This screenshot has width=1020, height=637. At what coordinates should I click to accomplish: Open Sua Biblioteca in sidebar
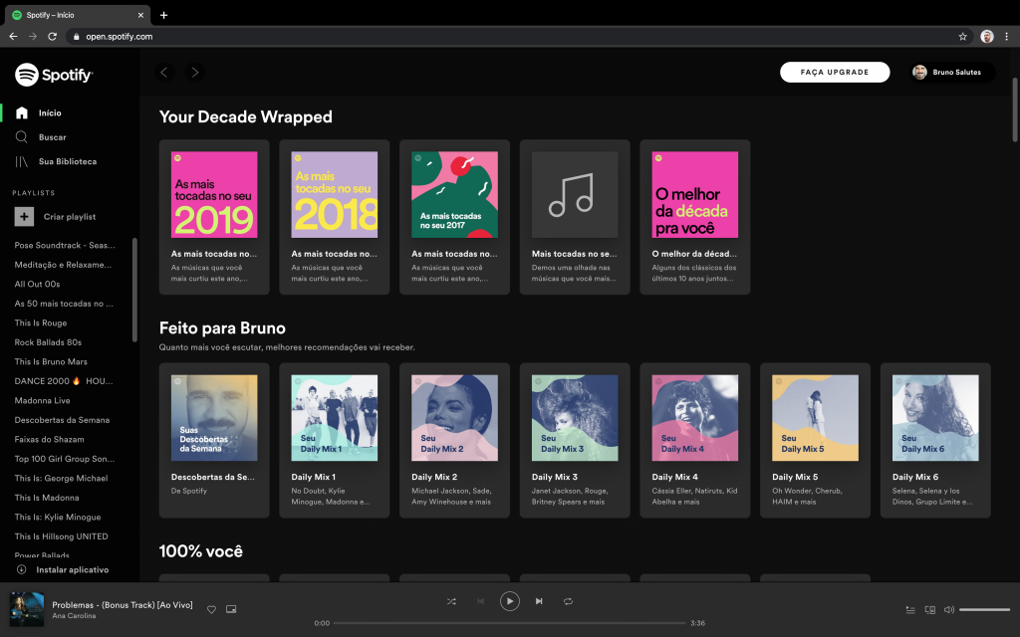(x=68, y=161)
